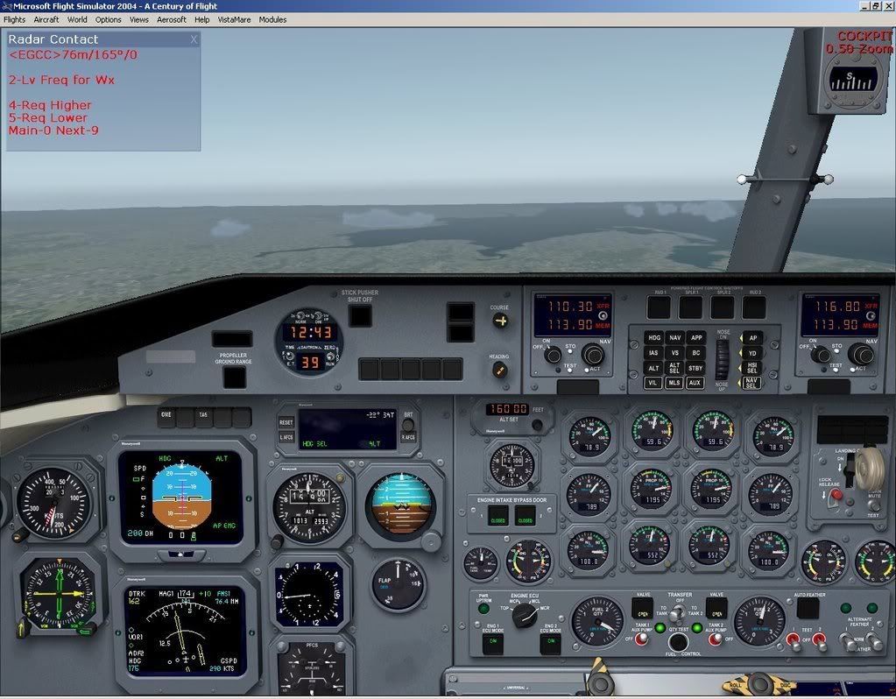Rotate the ENGINE ECU selector knob

(525, 616)
